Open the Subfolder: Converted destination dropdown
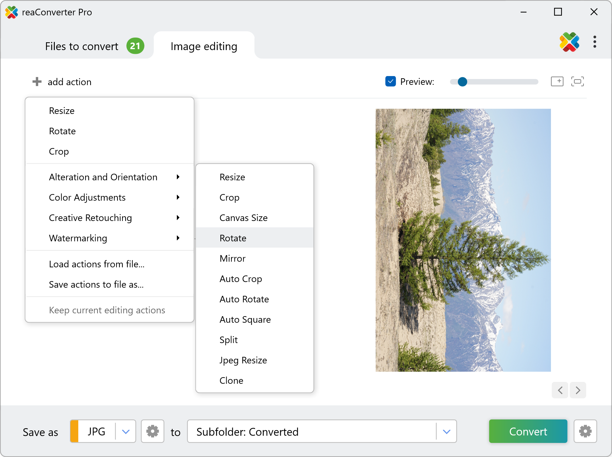The width and height of the screenshot is (612, 457). [446, 432]
